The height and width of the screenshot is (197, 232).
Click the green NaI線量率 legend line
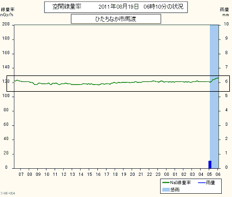[166, 183]
